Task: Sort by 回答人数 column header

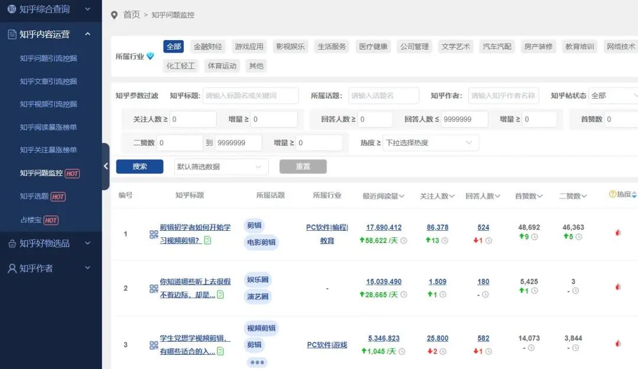Action: 483,196
